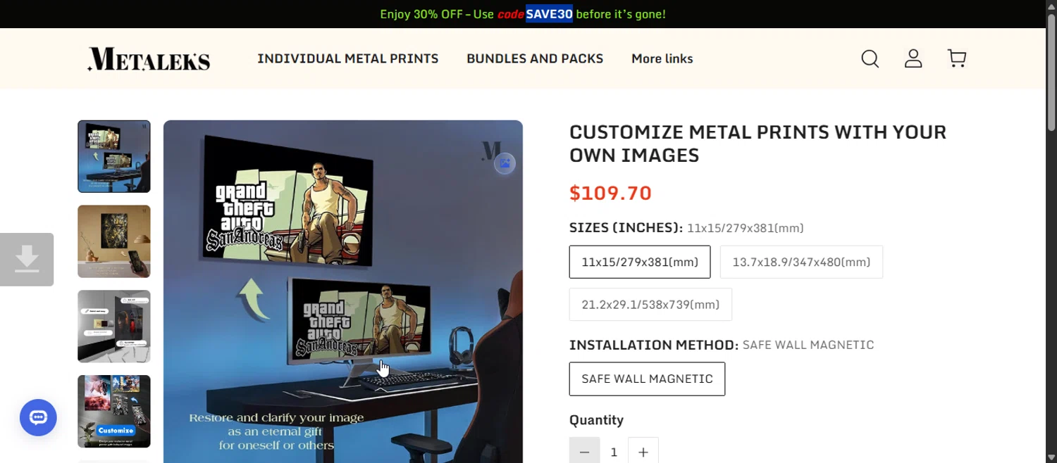Screen dimensions: 1057x463
Task: Click the quantity value field
Action: tap(614, 452)
